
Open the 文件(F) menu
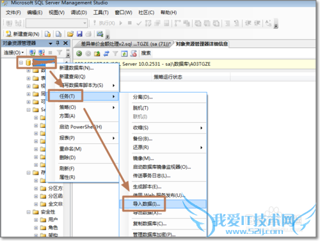13,13
